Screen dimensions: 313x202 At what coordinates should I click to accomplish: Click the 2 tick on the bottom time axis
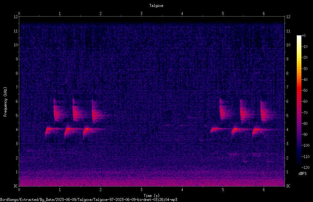tap(100, 190)
